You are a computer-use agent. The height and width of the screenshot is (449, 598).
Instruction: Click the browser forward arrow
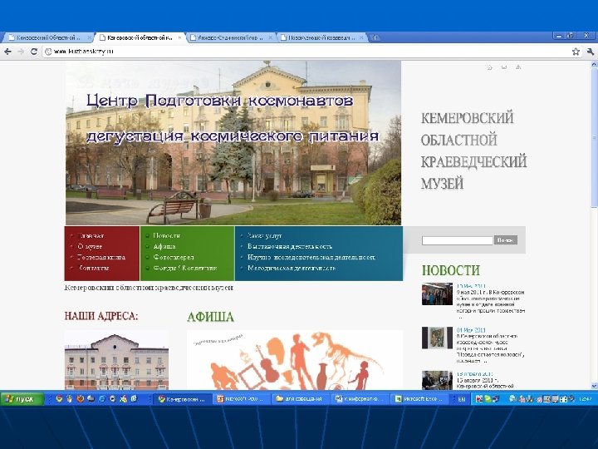[x=21, y=52]
